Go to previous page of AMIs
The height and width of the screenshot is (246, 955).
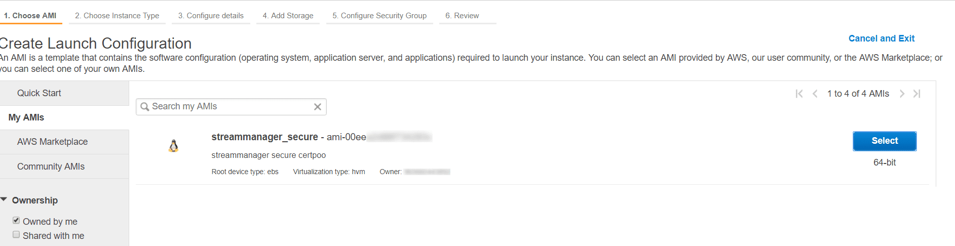pyautogui.click(x=815, y=94)
